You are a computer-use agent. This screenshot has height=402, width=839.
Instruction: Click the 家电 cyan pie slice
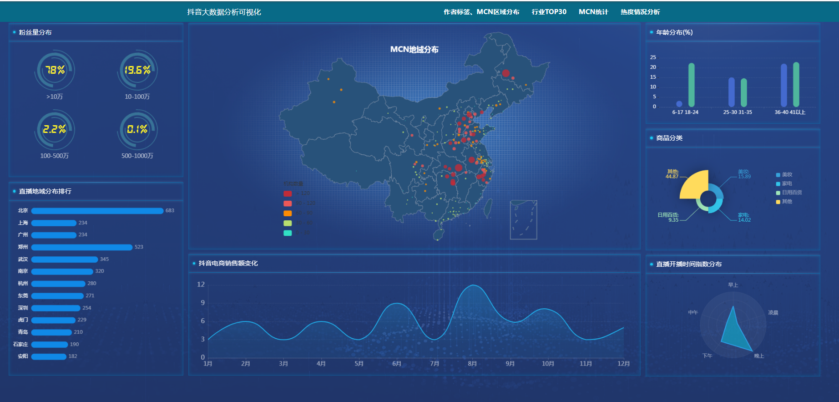[717, 207]
